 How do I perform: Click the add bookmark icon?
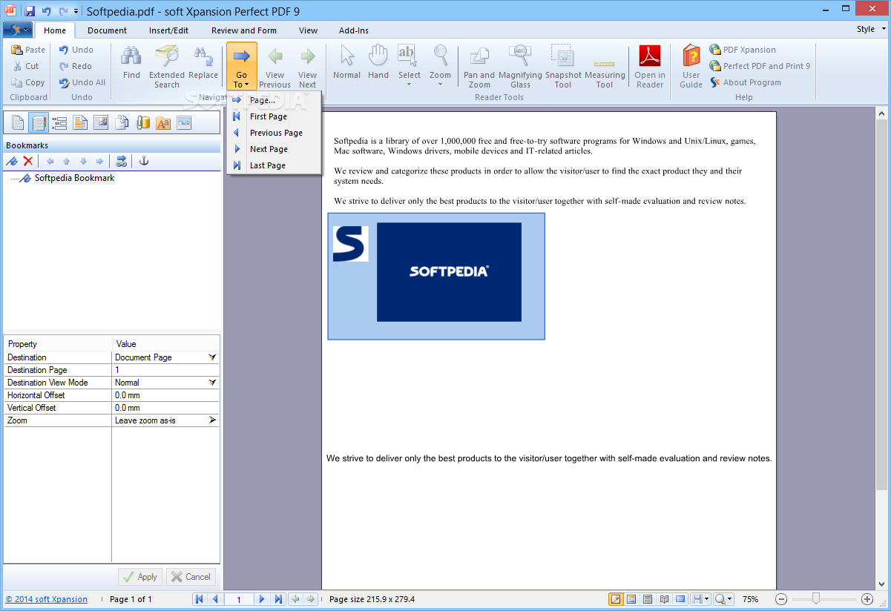coord(12,161)
